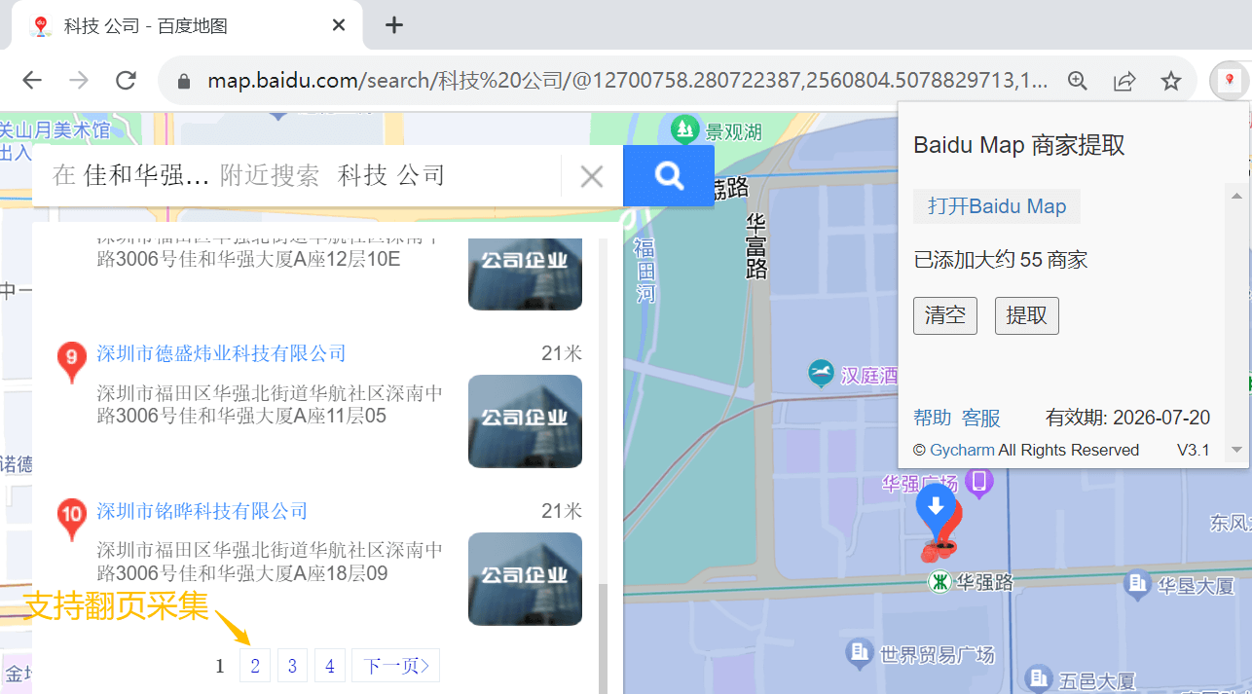Image resolution: width=1252 pixels, height=694 pixels.
Task: Click the address ending A座18层09
Action: (x=270, y=563)
